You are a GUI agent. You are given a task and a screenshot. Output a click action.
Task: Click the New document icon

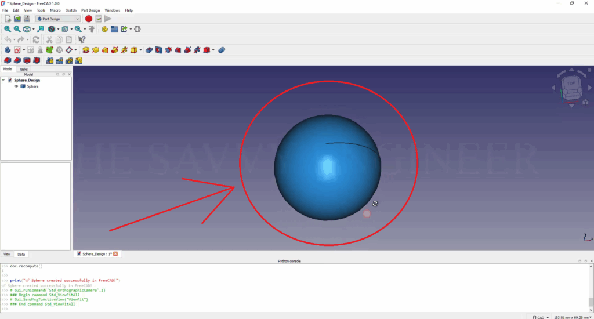coord(8,19)
